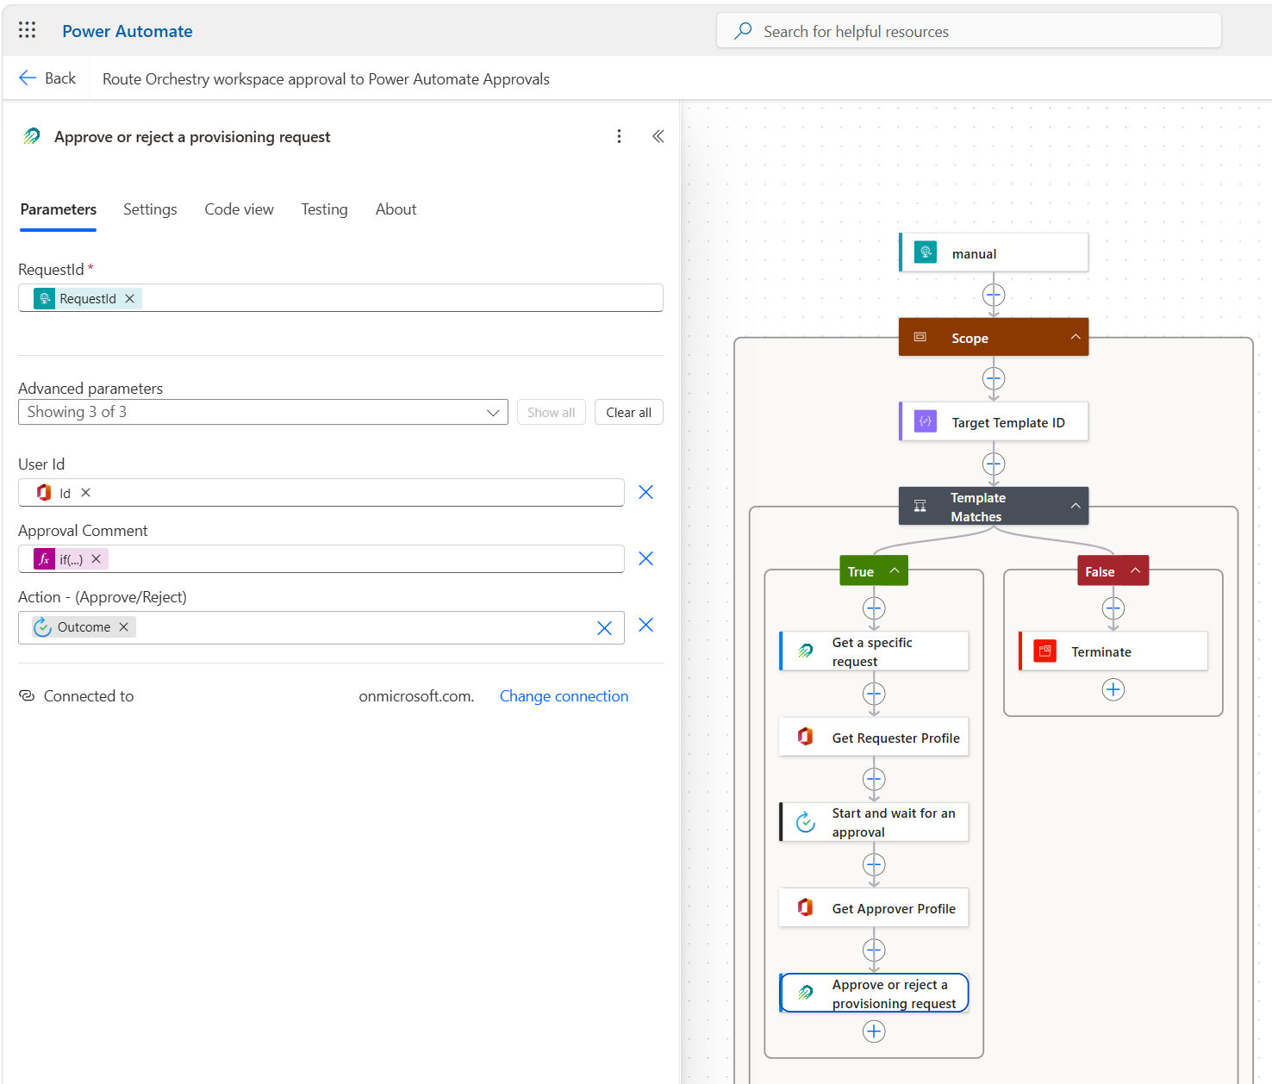Click the Clear all button
Image resolution: width=1272 pixels, height=1084 pixels.
click(x=628, y=412)
